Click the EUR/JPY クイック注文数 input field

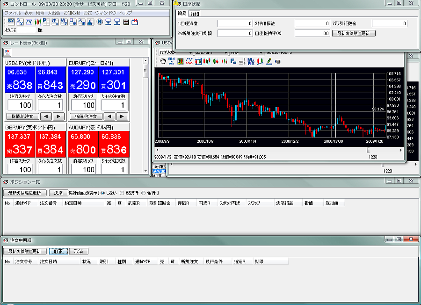click(x=113, y=105)
